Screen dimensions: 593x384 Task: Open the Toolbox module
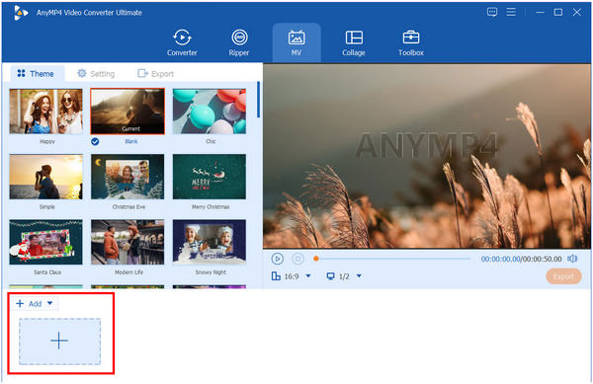tap(411, 42)
